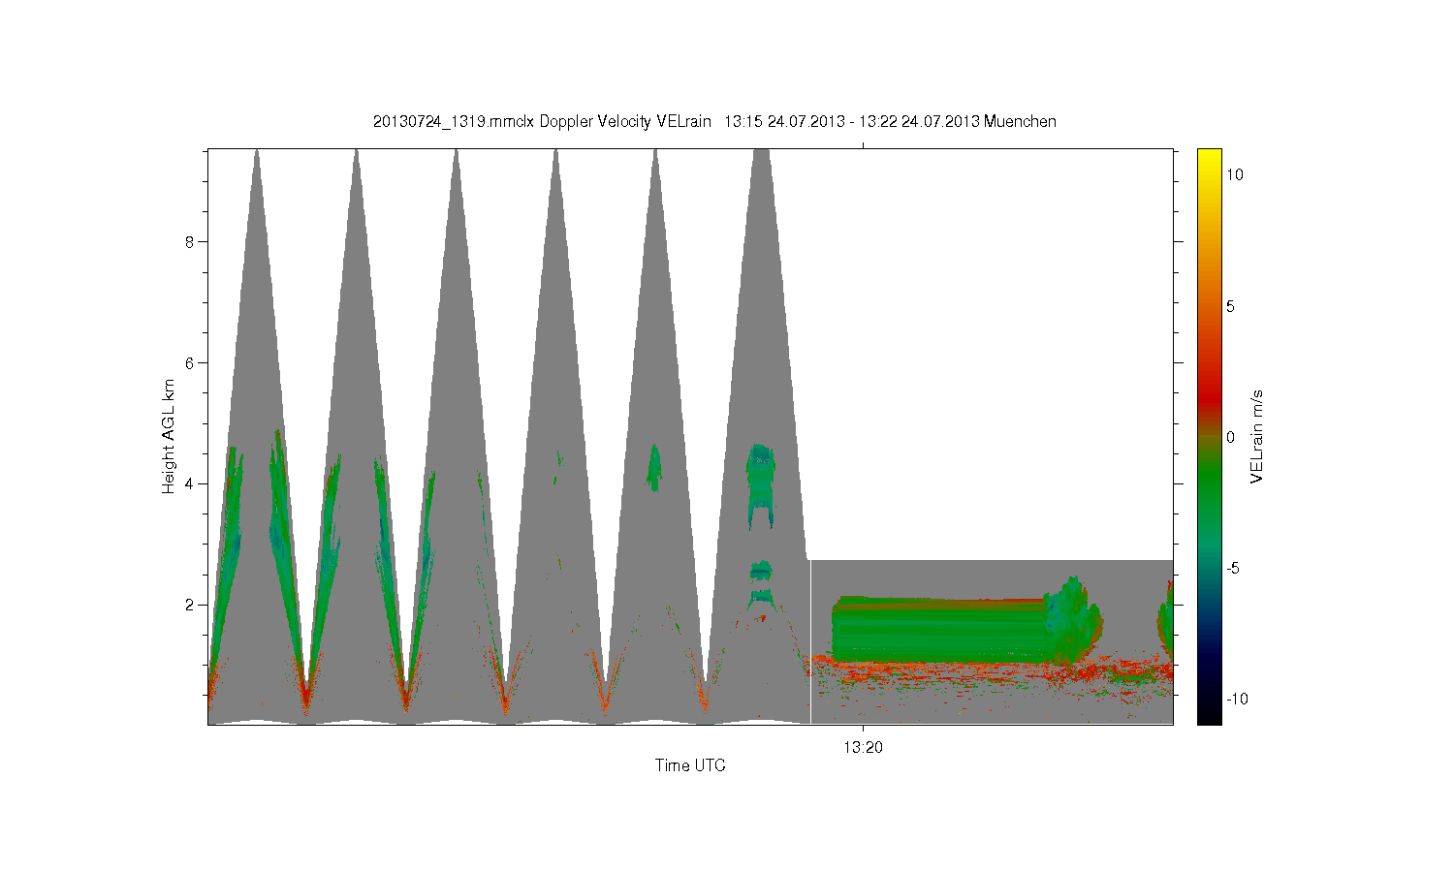The width and height of the screenshot is (1454, 872).
Task: Click colorbar tick label -5
Action: 1232,568
